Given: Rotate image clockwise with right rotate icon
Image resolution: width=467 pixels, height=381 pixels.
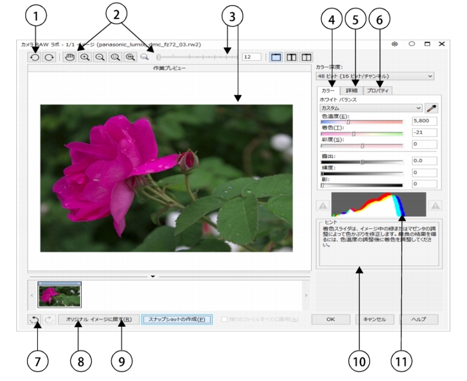Looking at the screenshot, I should [48, 57].
